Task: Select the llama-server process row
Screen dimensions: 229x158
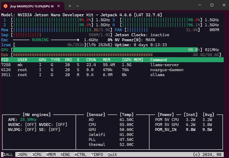Action: tap(112, 65)
